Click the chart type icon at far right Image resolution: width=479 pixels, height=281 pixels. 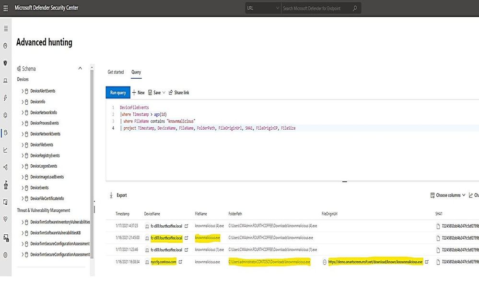pos(471,195)
